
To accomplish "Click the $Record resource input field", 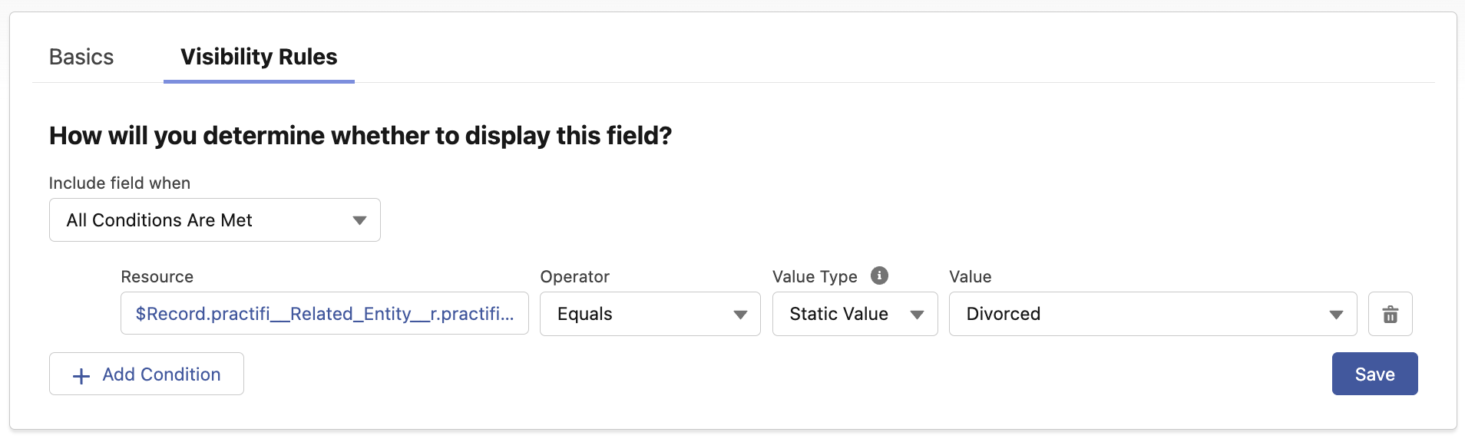I will tap(325, 314).
